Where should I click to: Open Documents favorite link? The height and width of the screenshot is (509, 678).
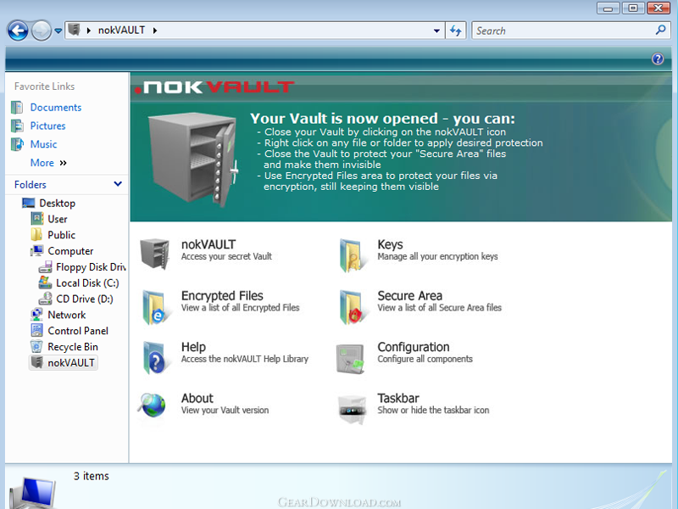coord(56,108)
